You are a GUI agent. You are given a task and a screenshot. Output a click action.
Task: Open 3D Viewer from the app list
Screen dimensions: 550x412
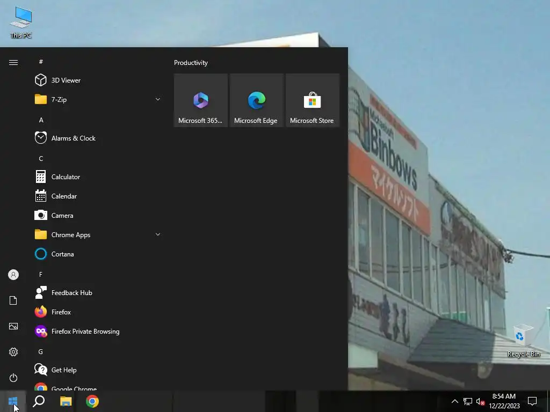click(98, 80)
